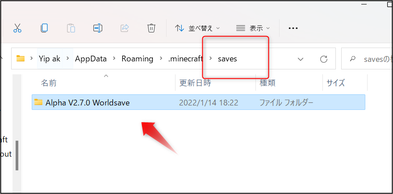Click the Copy icon in toolbar
The width and height of the screenshot is (393, 194).
[44, 28]
